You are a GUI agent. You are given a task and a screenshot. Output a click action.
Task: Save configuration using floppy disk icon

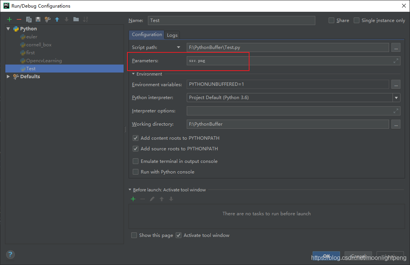click(x=38, y=19)
